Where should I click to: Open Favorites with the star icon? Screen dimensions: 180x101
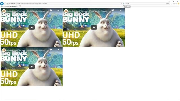[x=174, y=4]
